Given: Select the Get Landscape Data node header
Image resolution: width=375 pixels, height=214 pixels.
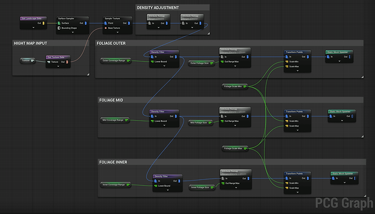Looking at the screenshot, I should (x=33, y=18).
